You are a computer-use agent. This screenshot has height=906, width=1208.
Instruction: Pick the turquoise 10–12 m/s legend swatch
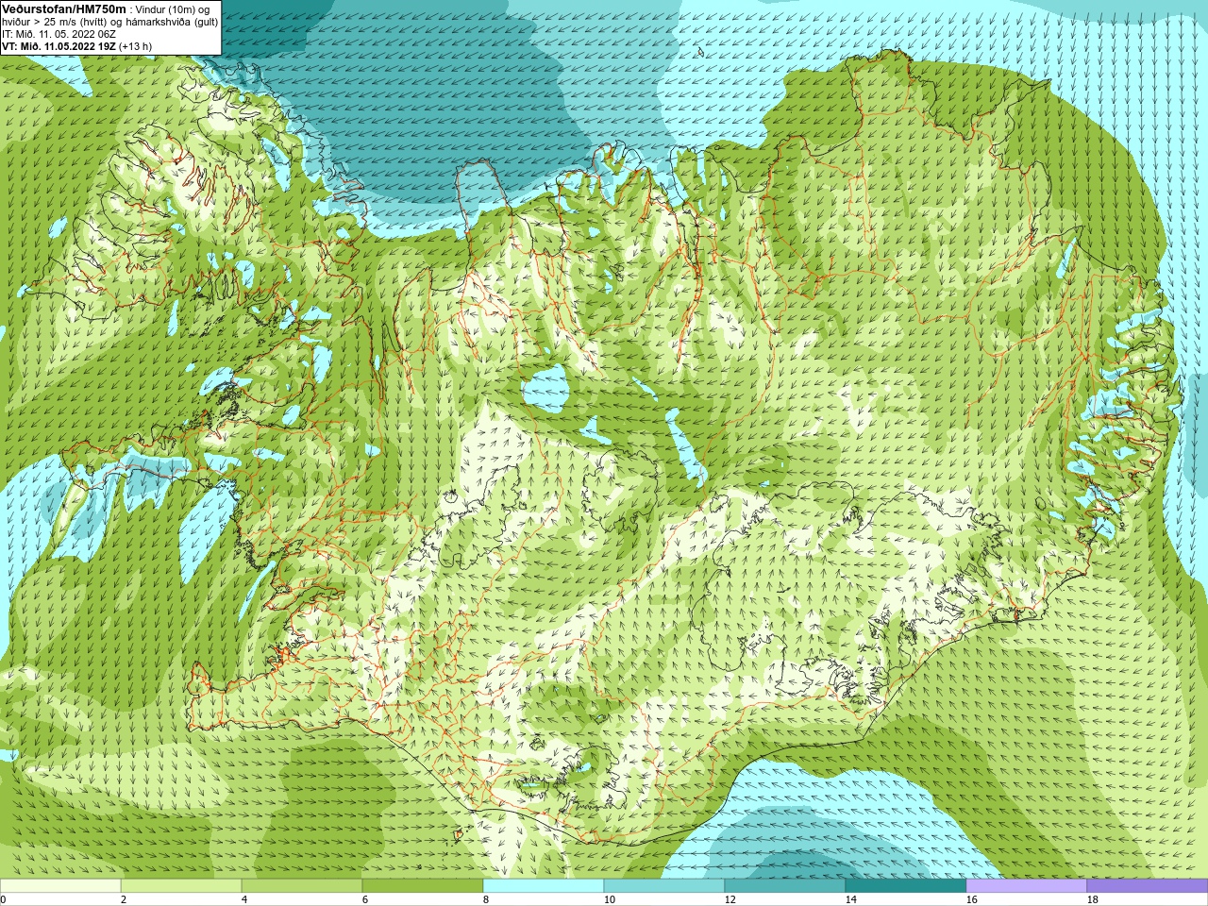(664, 886)
